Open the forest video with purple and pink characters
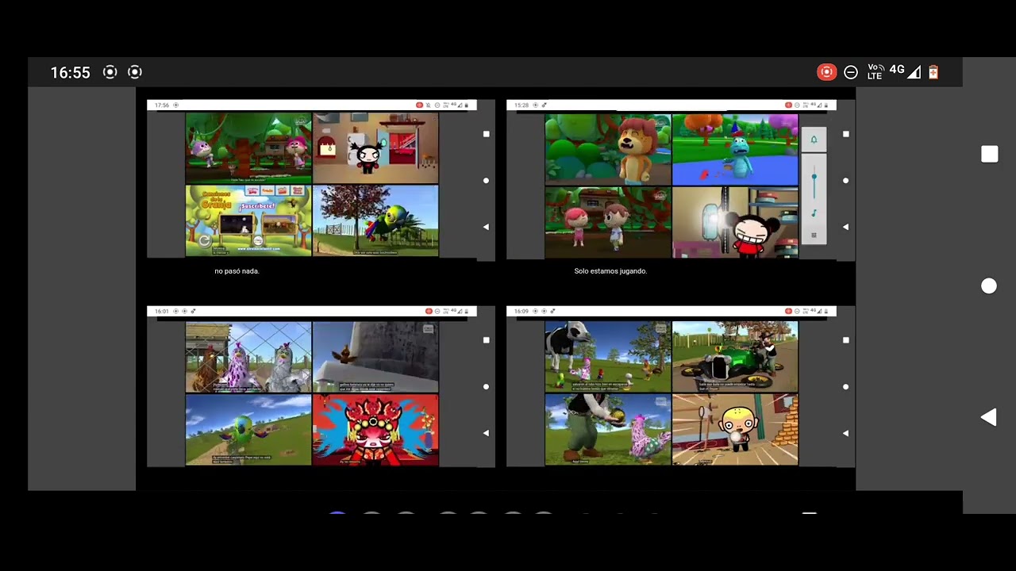Image resolution: width=1016 pixels, height=571 pixels. coord(248,148)
